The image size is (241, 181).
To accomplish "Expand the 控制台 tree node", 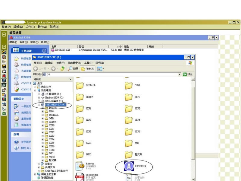I will pos(39,164).
